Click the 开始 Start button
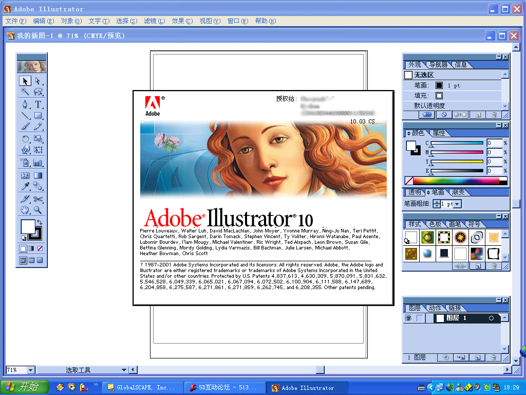Image resolution: width=526 pixels, height=395 pixels. (x=24, y=387)
